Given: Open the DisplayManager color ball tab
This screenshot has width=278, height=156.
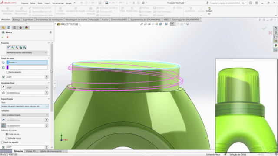Looking at the screenshot, I should [26, 28].
